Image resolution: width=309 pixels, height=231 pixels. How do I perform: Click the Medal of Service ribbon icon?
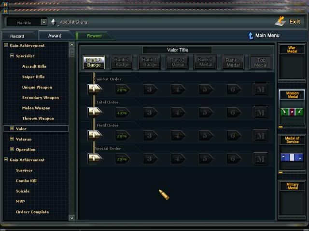pos(292,157)
